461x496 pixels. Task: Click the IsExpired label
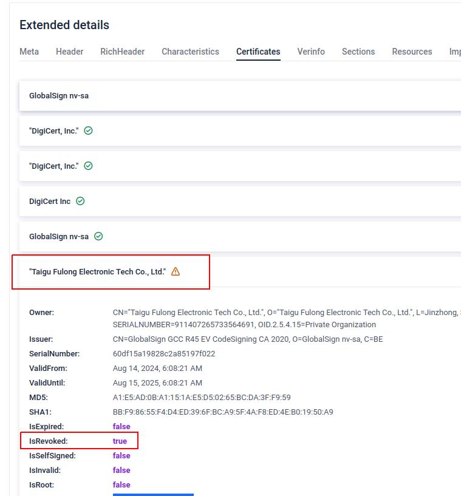tap(47, 426)
